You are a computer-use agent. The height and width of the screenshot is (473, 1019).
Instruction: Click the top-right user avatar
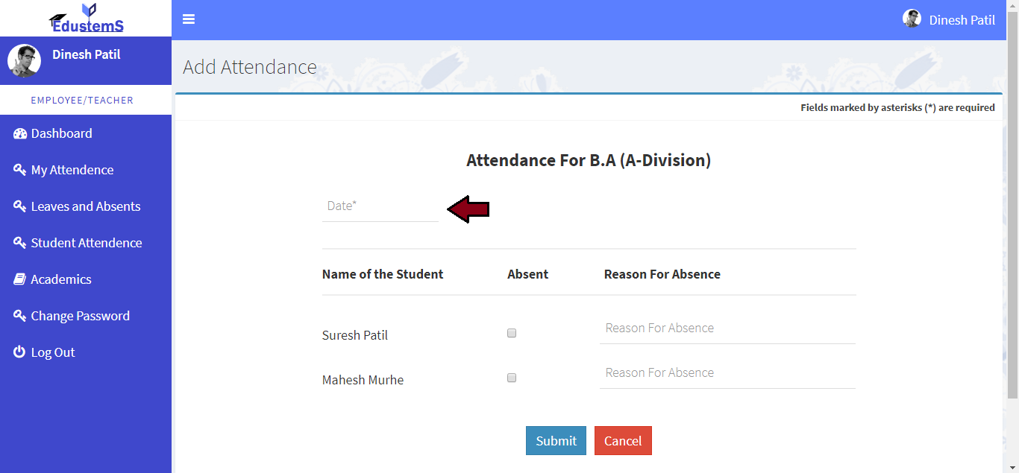(912, 19)
